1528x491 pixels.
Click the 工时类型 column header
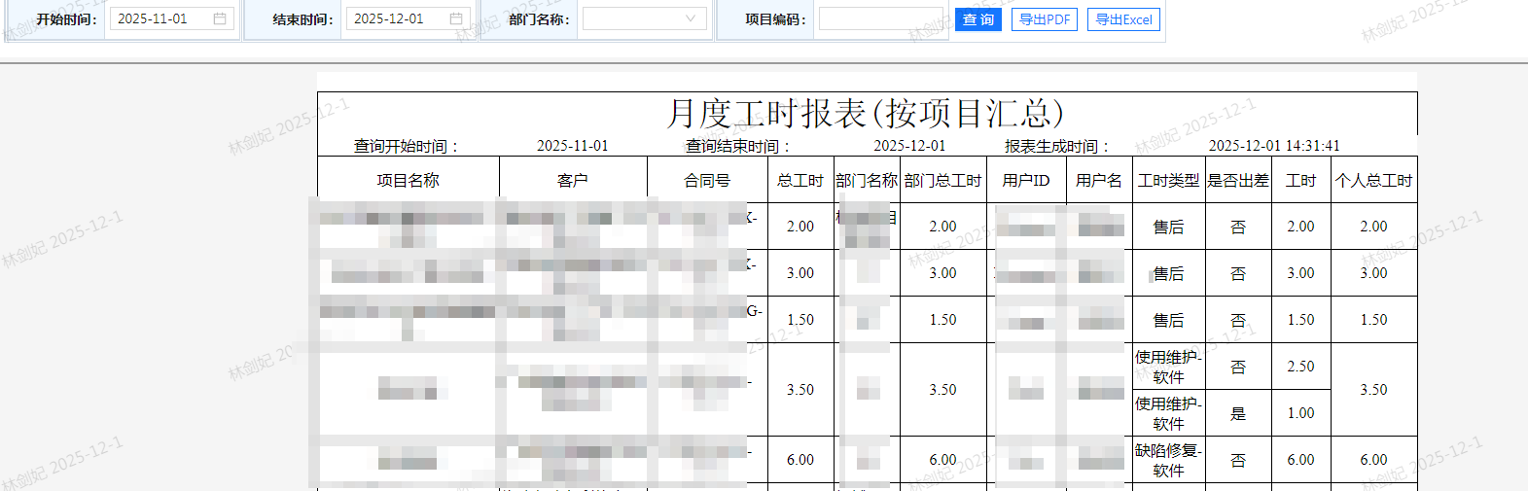(1168, 180)
